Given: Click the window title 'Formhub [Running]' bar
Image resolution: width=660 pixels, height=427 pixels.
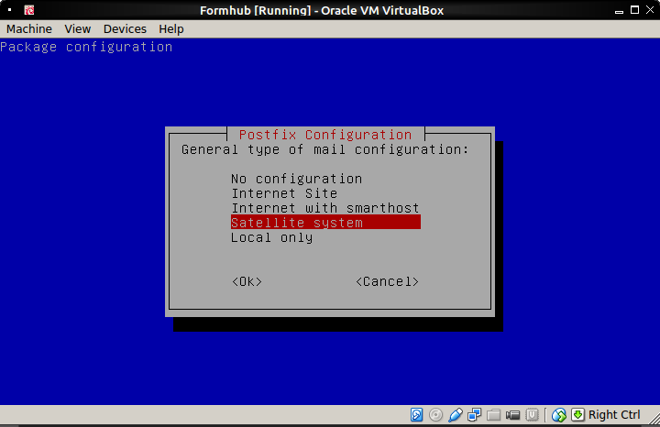Looking at the screenshot, I should [x=322, y=10].
